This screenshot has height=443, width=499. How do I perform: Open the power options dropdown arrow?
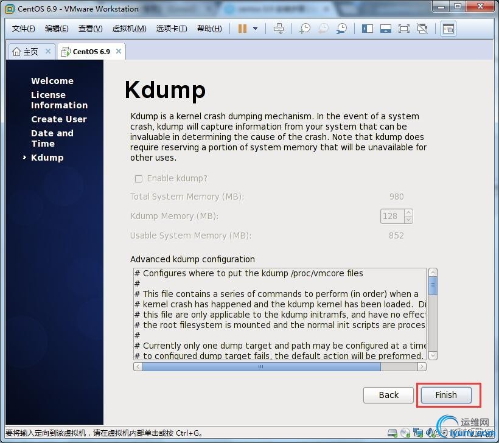click(255, 29)
